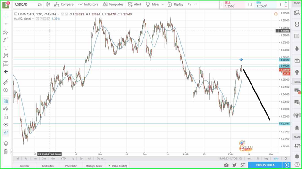Set time range to YTD
The width and height of the screenshot is (302, 169).
pos(63,159)
